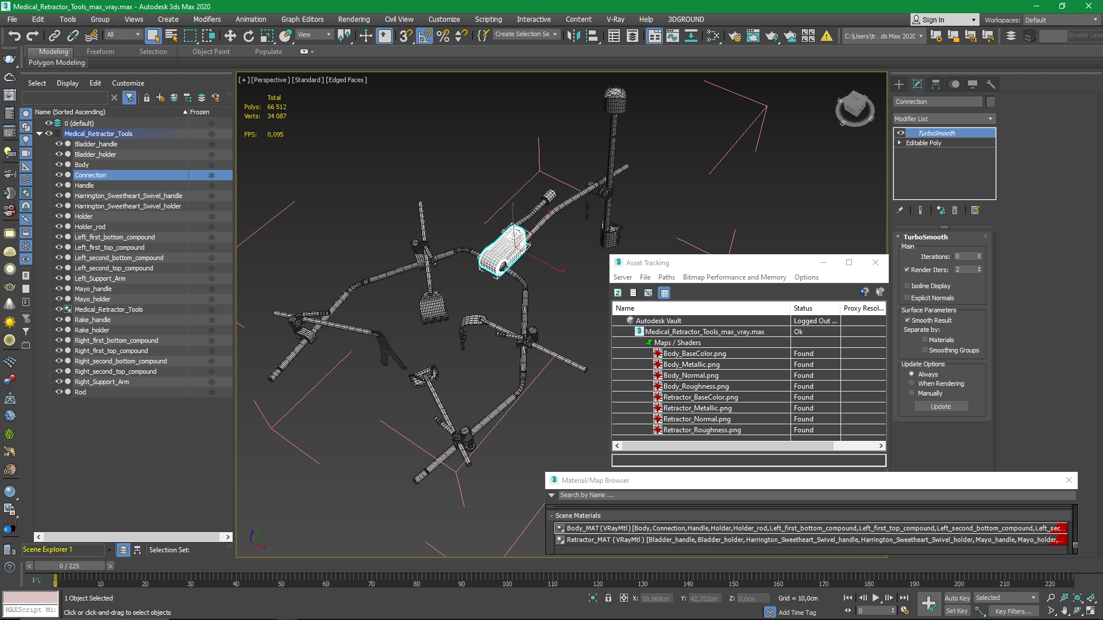Click the Pin Stack icon
This screenshot has height=620, width=1103.
[900, 211]
